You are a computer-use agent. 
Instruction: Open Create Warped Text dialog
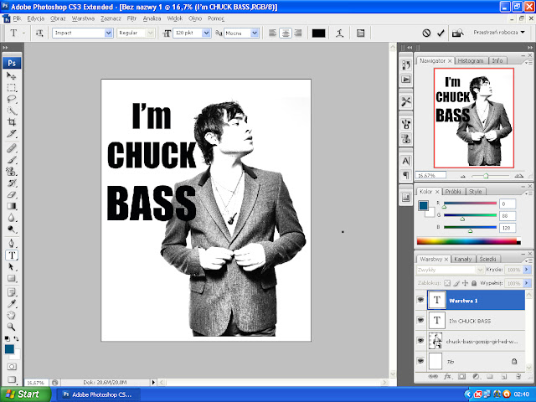pos(339,33)
